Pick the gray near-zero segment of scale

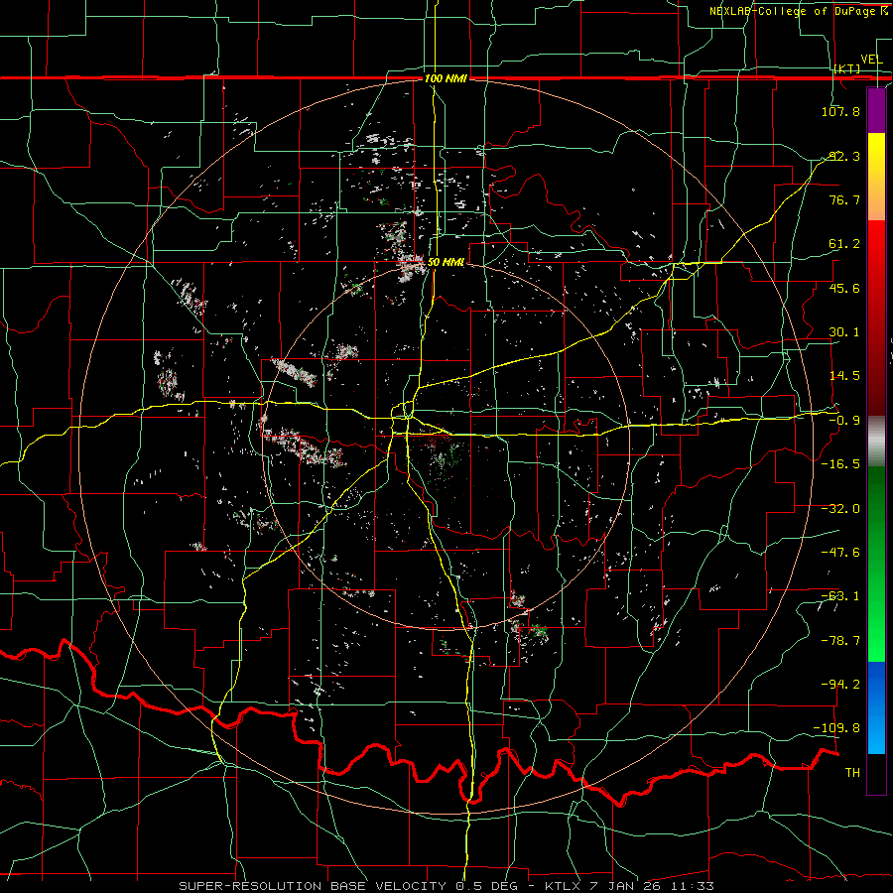(876, 441)
